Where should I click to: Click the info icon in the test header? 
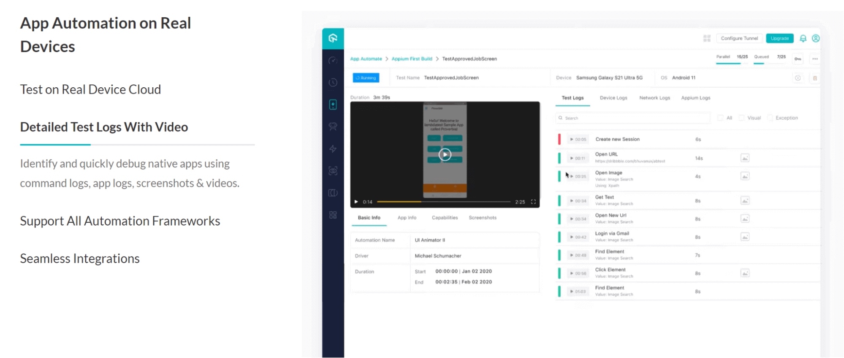[798, 78]
